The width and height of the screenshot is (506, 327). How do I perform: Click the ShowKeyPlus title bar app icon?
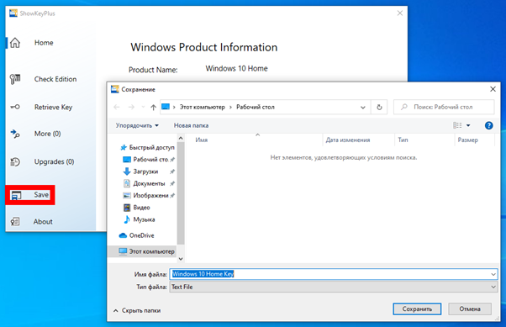pos(13,13)
